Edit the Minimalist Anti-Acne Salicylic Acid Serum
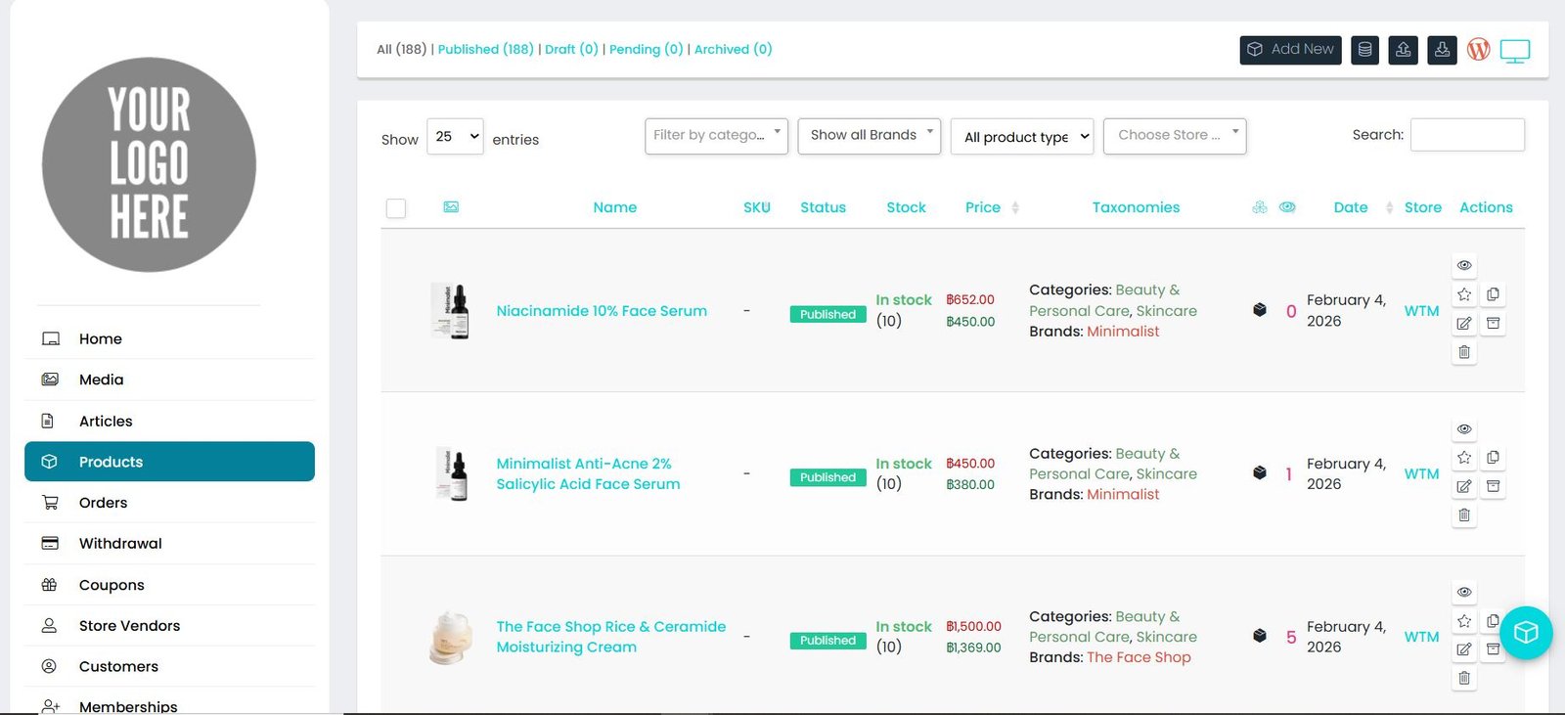1565x715 pixels. tap(1463, 486)
